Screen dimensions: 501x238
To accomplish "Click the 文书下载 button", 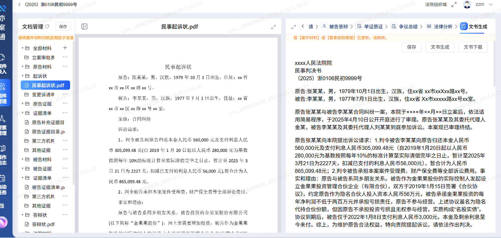I will 473,47.
